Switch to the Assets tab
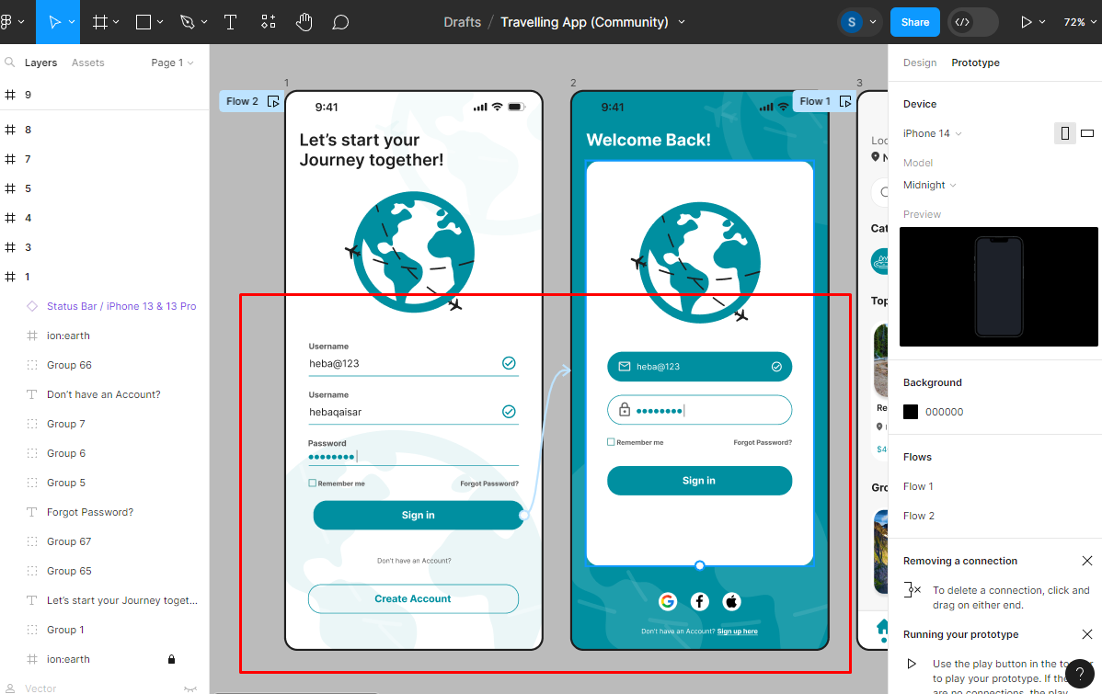 pyautogui.click(x=88, y=63)
